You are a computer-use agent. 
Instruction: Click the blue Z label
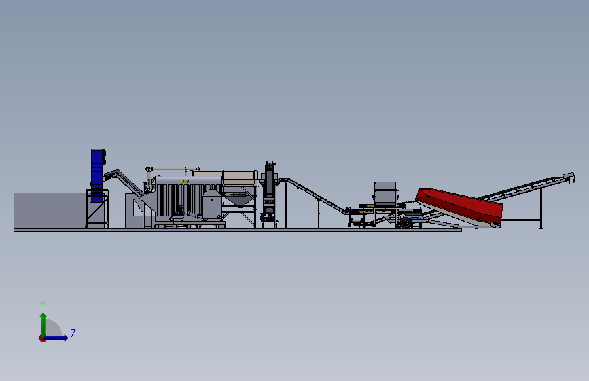[x=73, y=334]
